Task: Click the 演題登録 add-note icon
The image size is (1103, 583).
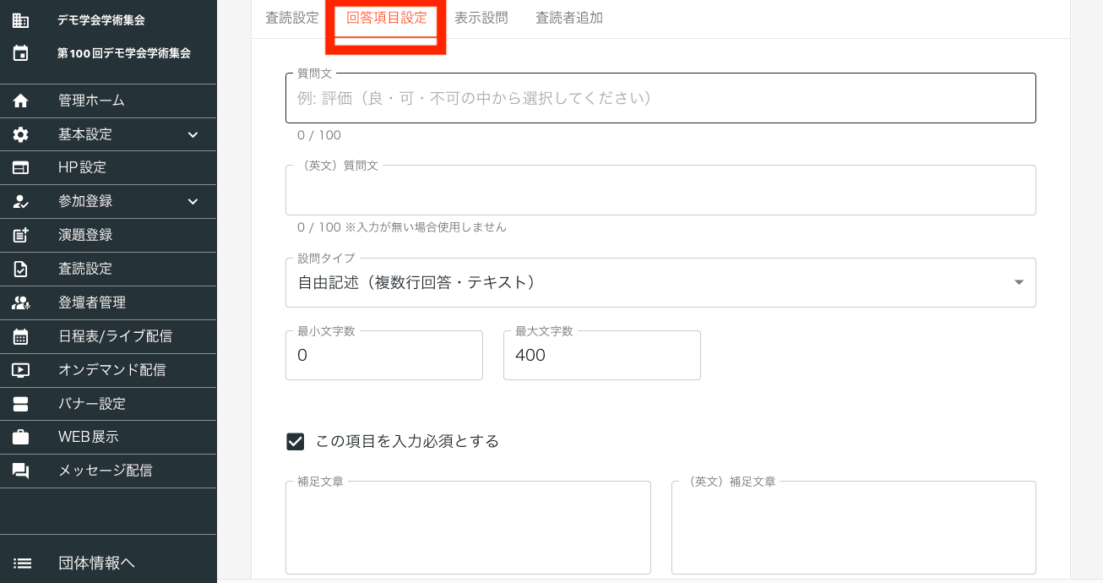Action: 21,235
